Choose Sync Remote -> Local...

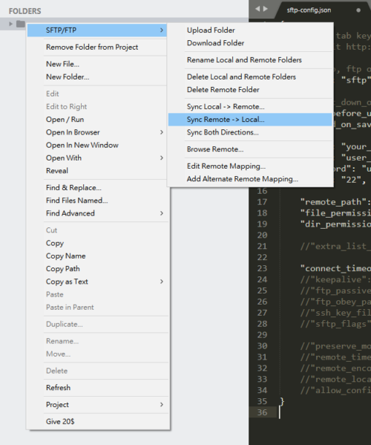click(x=250, y=120)
